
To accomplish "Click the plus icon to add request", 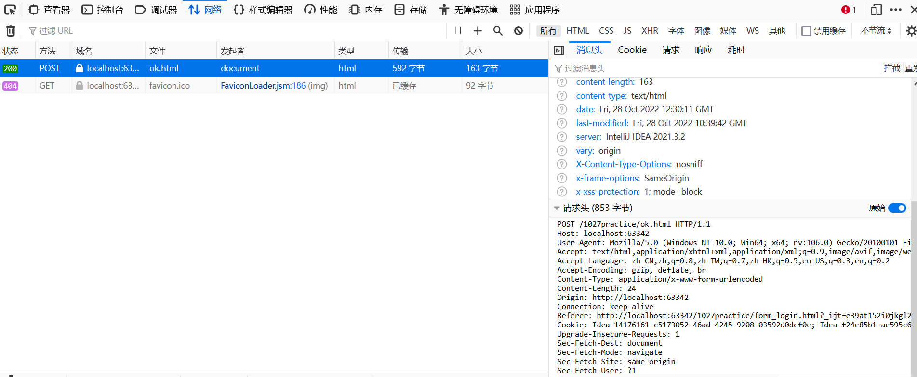I will [478, 31].
